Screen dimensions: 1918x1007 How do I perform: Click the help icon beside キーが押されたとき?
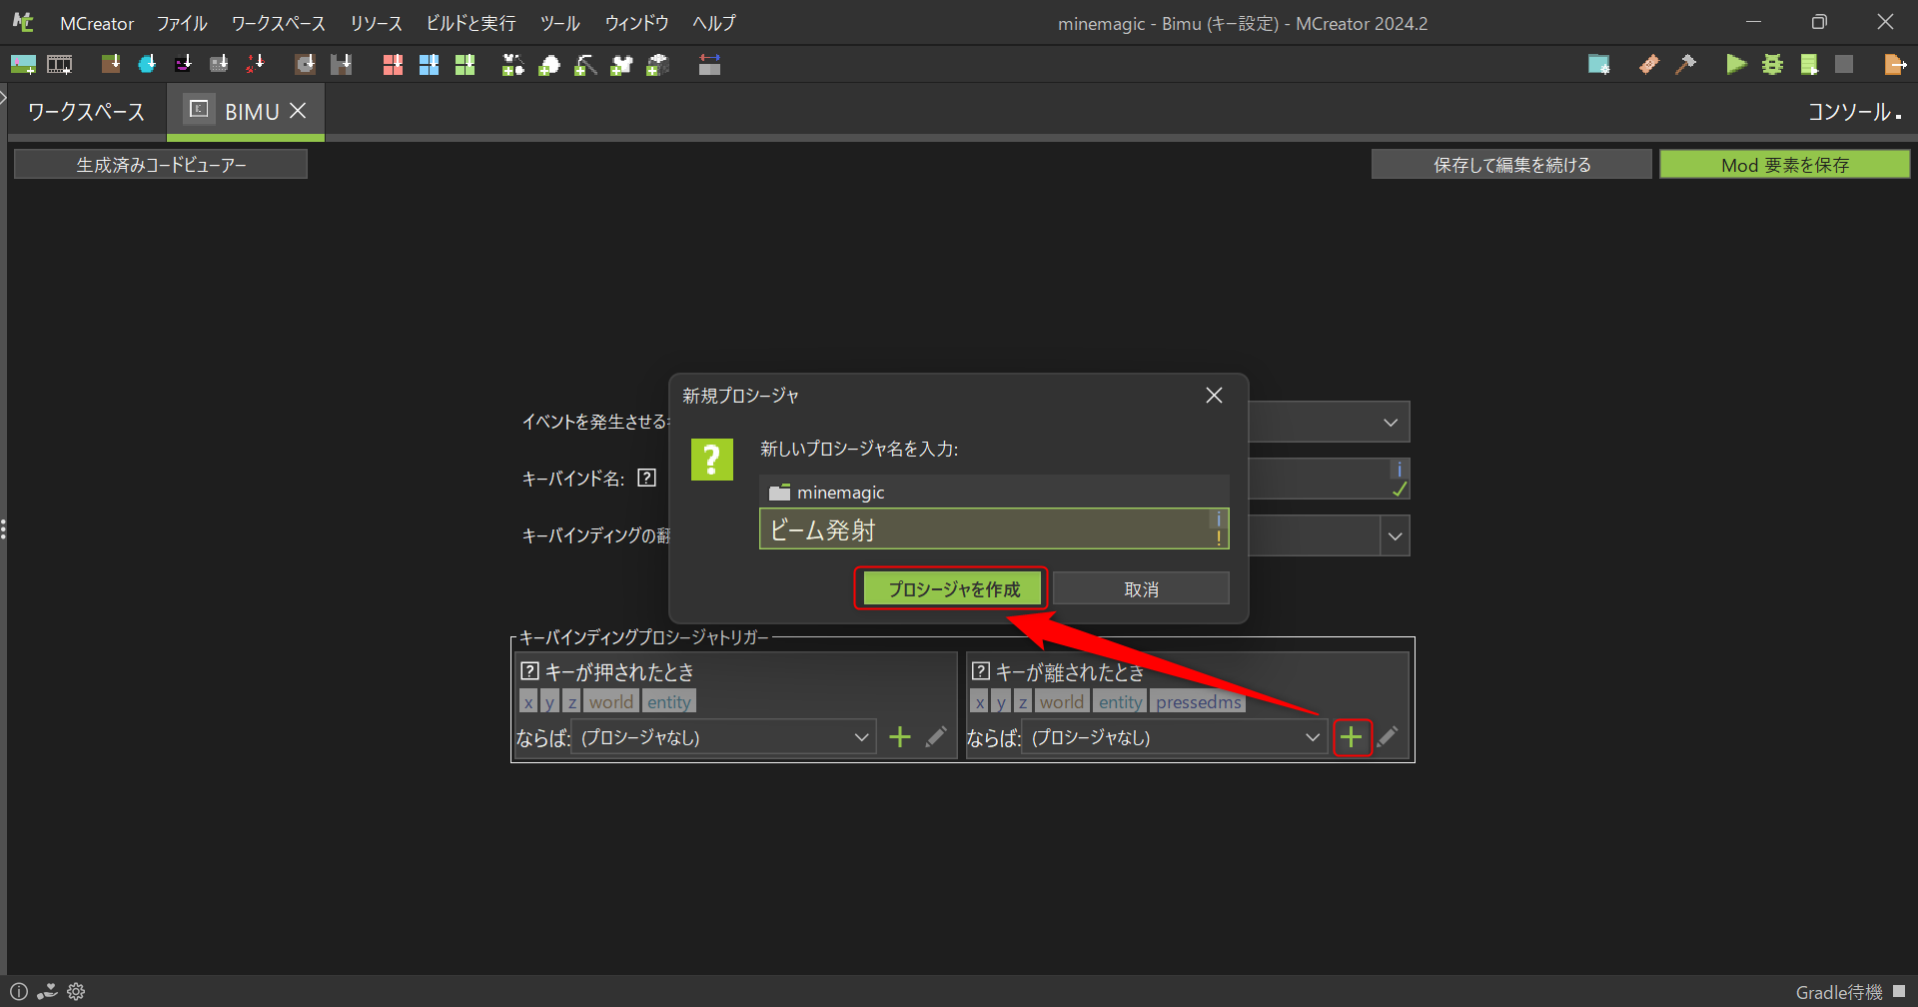(530, 671)
